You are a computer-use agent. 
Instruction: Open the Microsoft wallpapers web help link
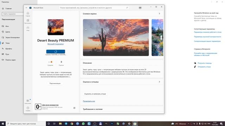(x=205, y=54)
